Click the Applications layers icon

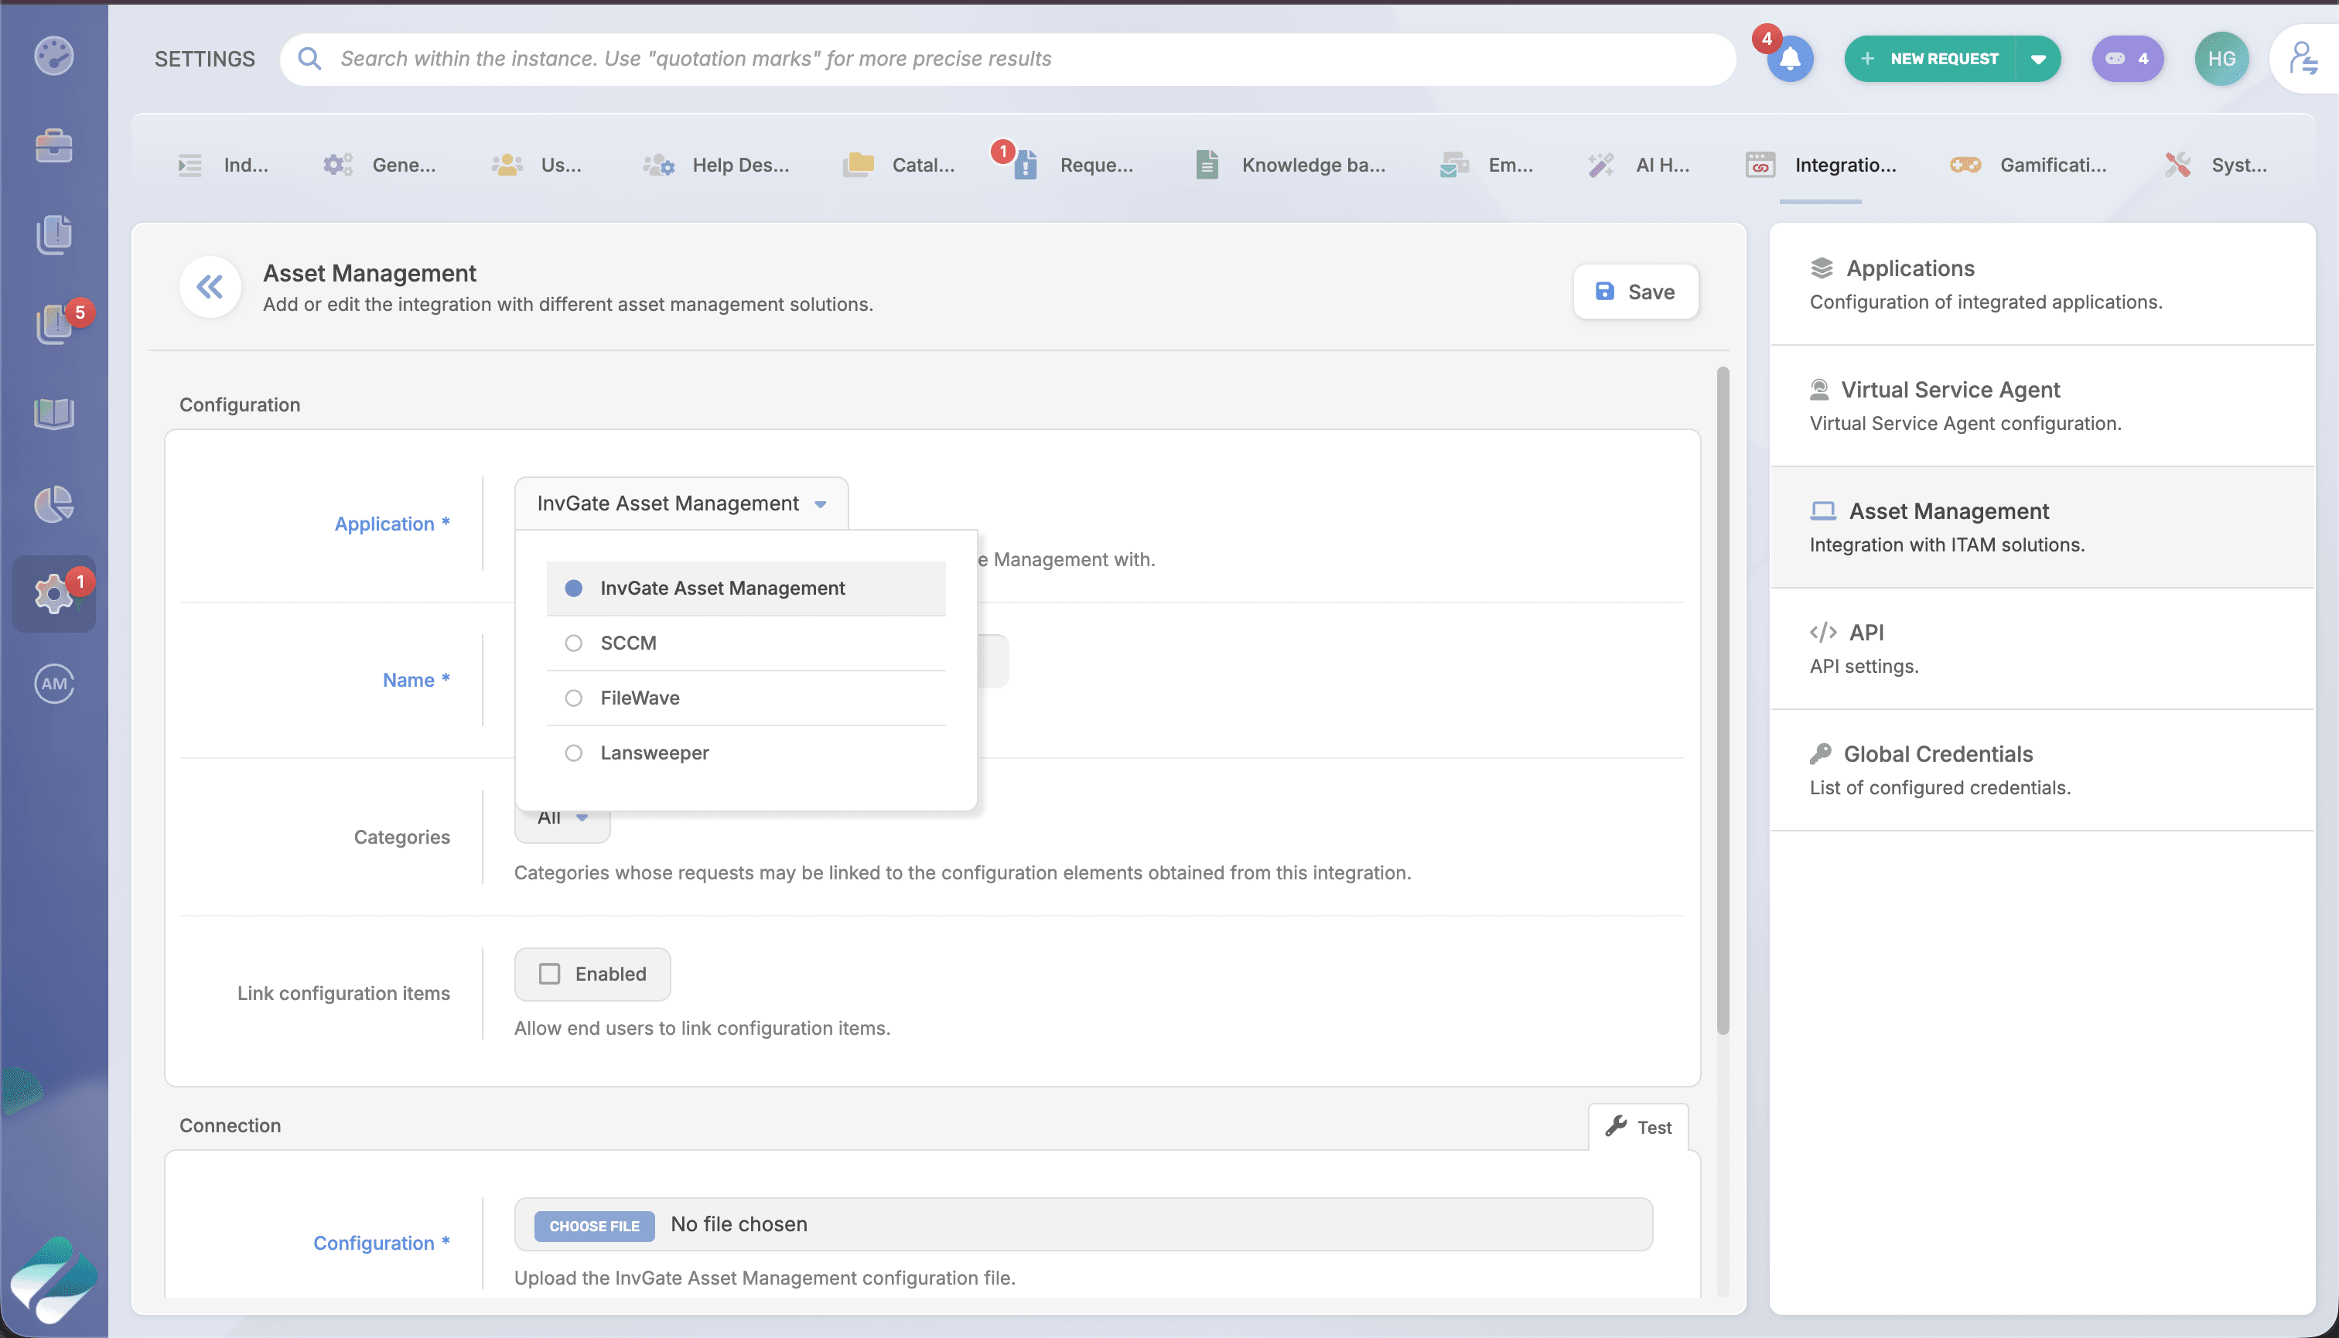pyautogui.click(x=1822, y=268)
